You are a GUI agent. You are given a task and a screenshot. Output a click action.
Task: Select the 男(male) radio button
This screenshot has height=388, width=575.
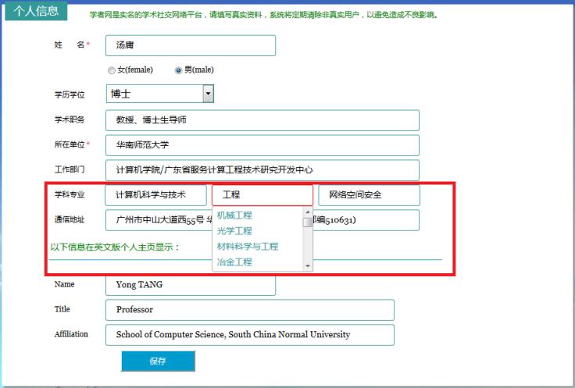(x=178, y=70)
